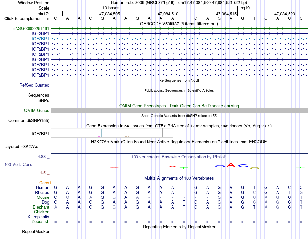
Task: Click the hg19 label beside scale bar
Action: 245,8
